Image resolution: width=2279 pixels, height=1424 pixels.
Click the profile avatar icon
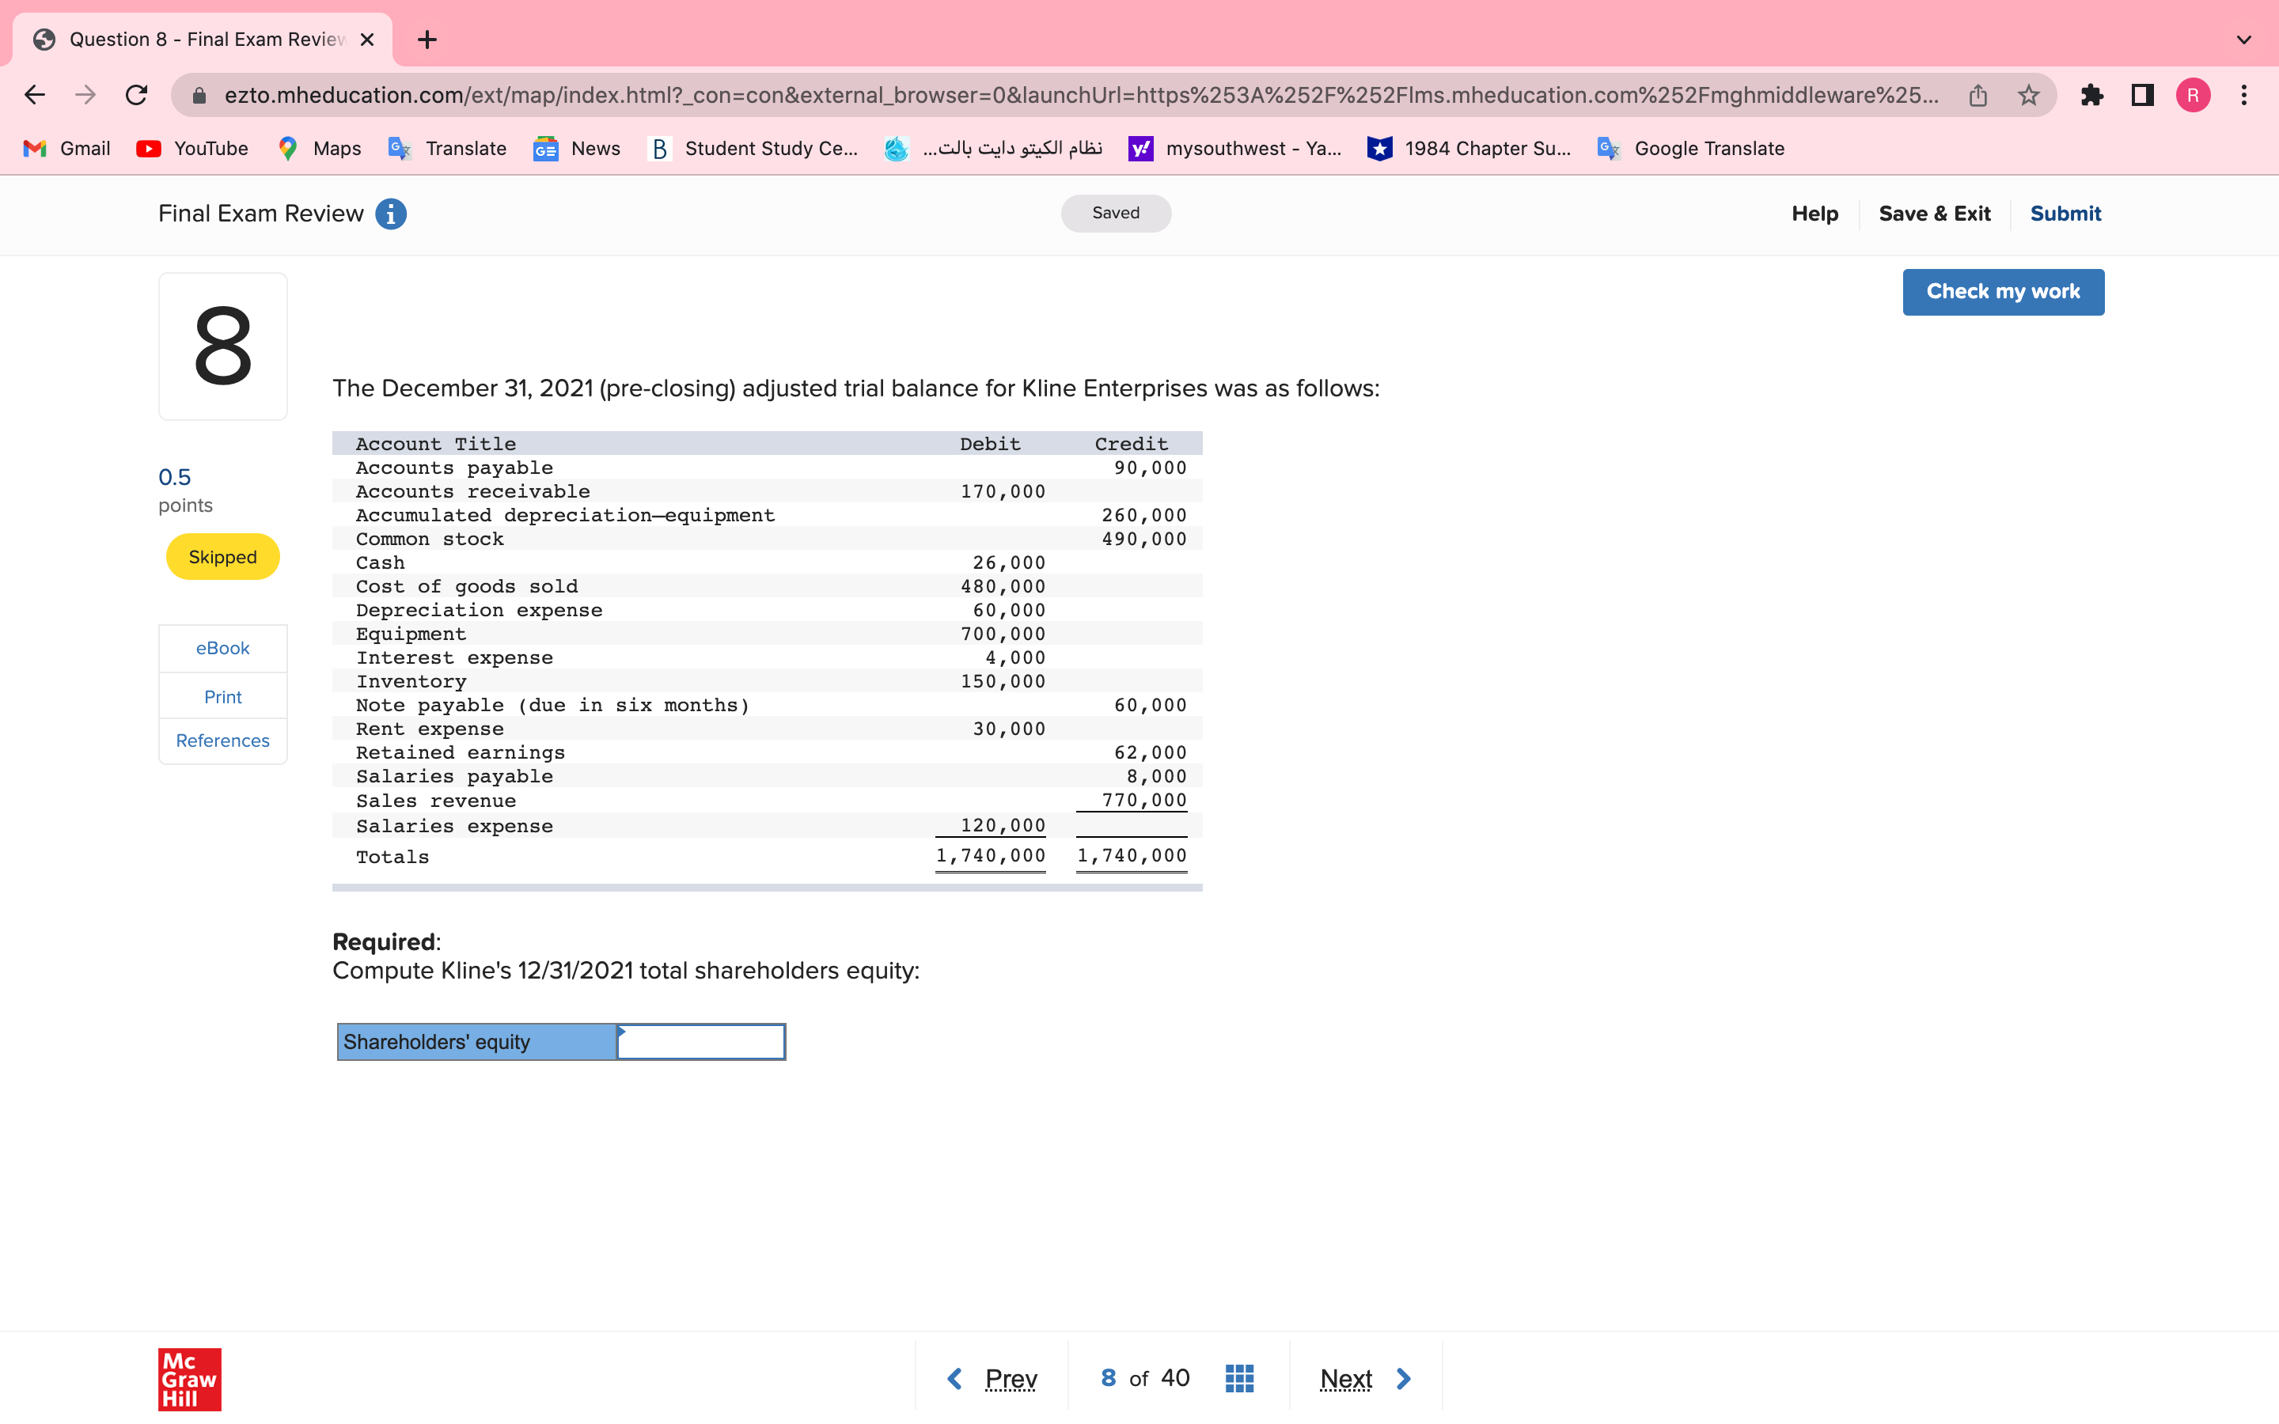[2194, 94]
